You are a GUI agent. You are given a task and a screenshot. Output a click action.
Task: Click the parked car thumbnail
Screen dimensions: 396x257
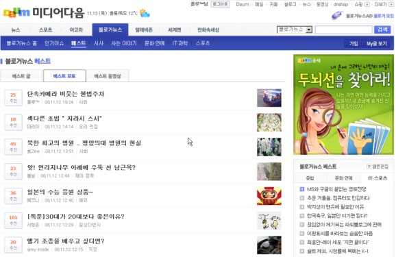[269, 98]
